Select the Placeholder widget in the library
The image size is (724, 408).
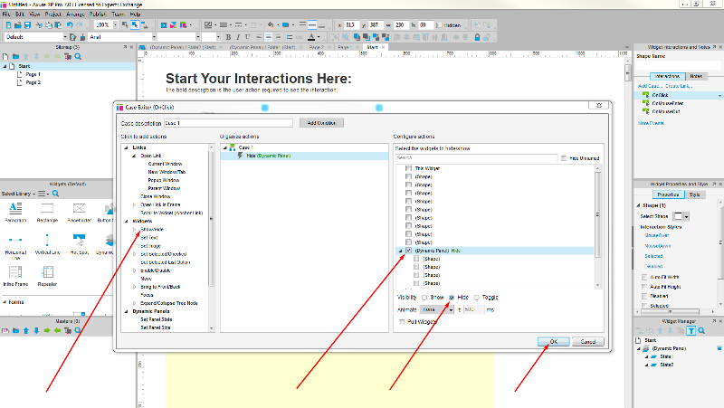(79, 213)
